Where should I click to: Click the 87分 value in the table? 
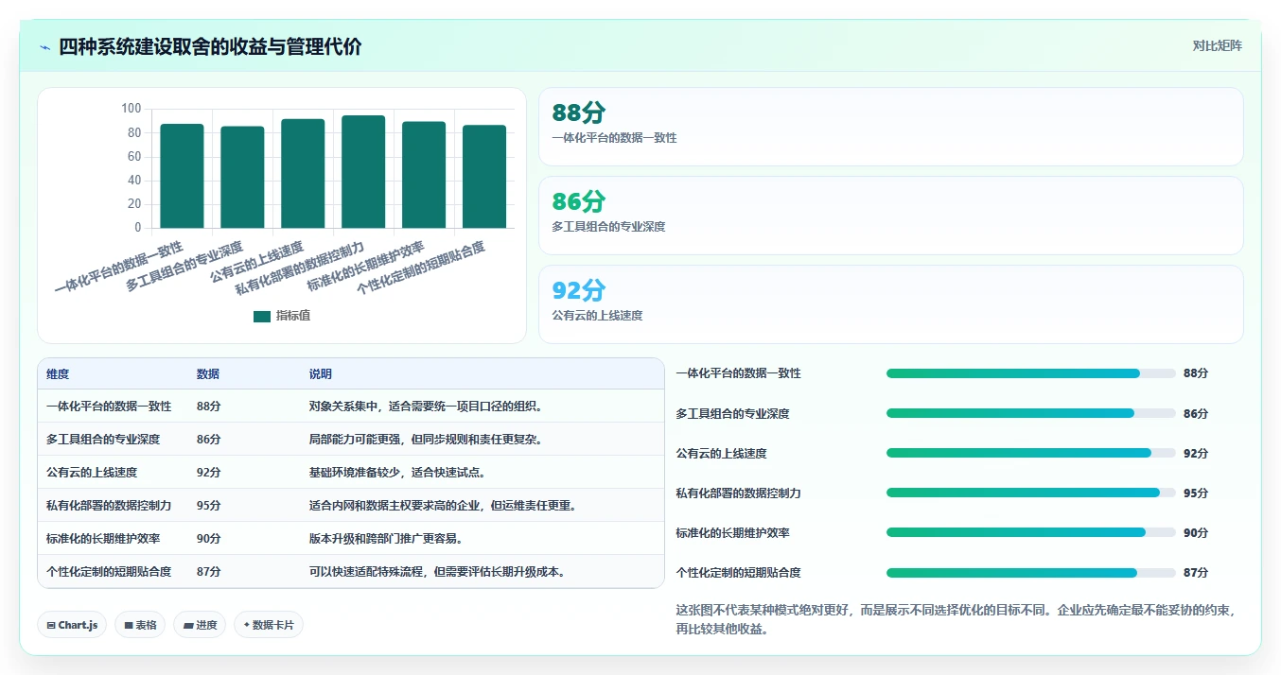(209, 572)
